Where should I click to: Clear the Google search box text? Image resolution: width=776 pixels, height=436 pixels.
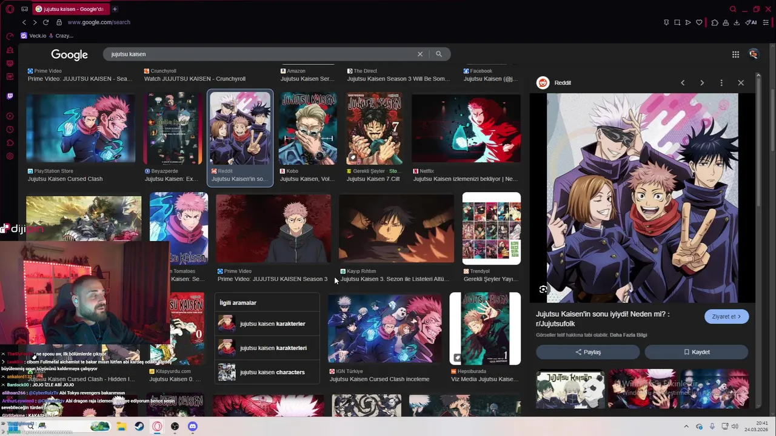420,54
